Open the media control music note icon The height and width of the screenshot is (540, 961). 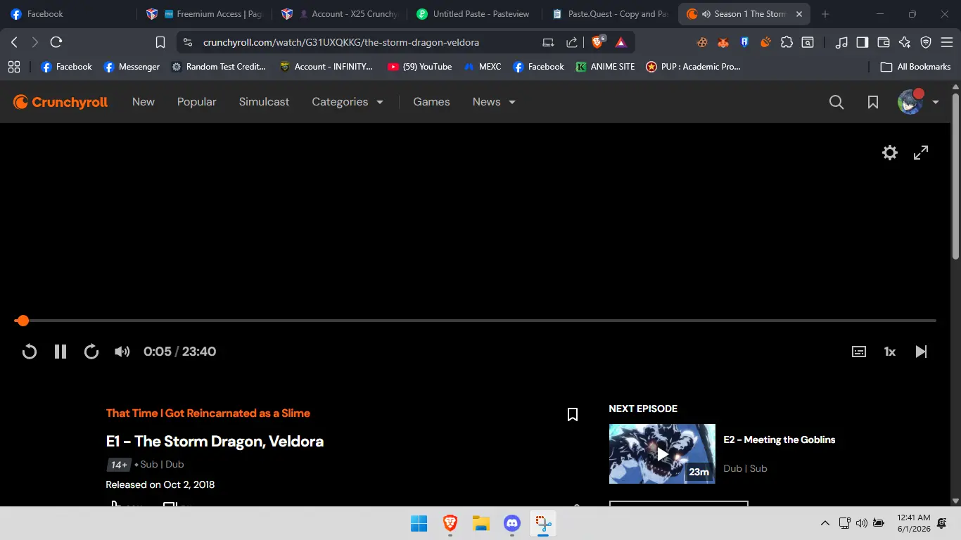point(841,42)
